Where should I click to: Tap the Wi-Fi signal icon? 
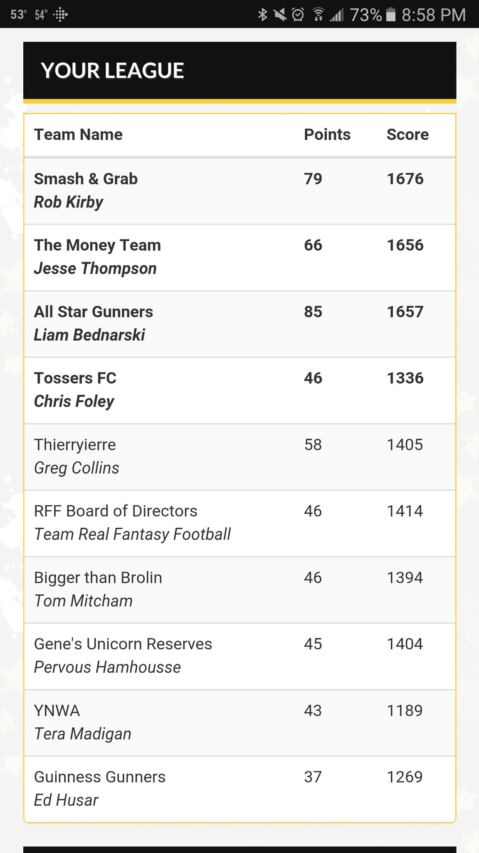point(319,15)
